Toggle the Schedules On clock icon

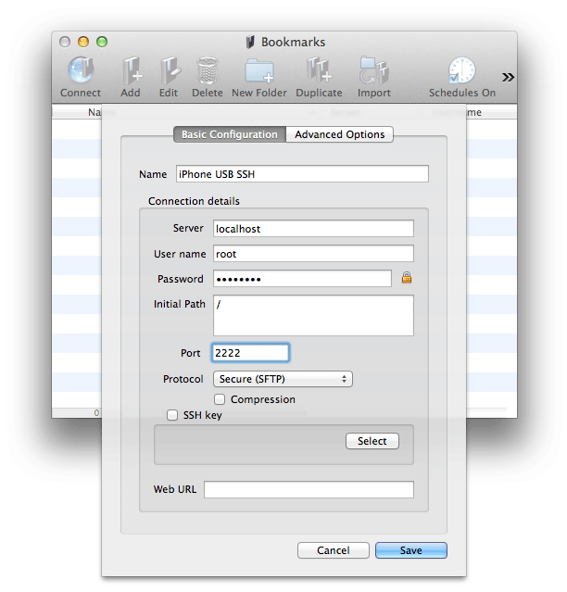point(461,72)
